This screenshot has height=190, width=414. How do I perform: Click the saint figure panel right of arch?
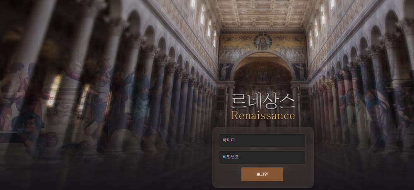pos(299,72)
